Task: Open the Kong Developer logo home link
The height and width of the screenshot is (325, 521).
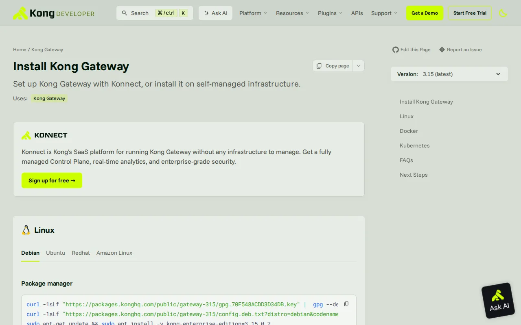Action: point(54,13)
